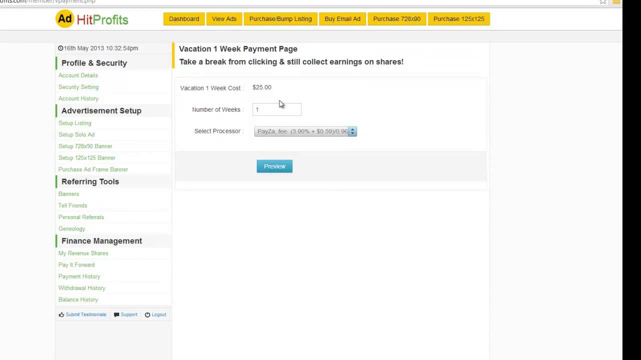Image resolution: width=641 pixels, height=360 pixels.
Task: Click the browser bookmark star icon
Action: 603,1
